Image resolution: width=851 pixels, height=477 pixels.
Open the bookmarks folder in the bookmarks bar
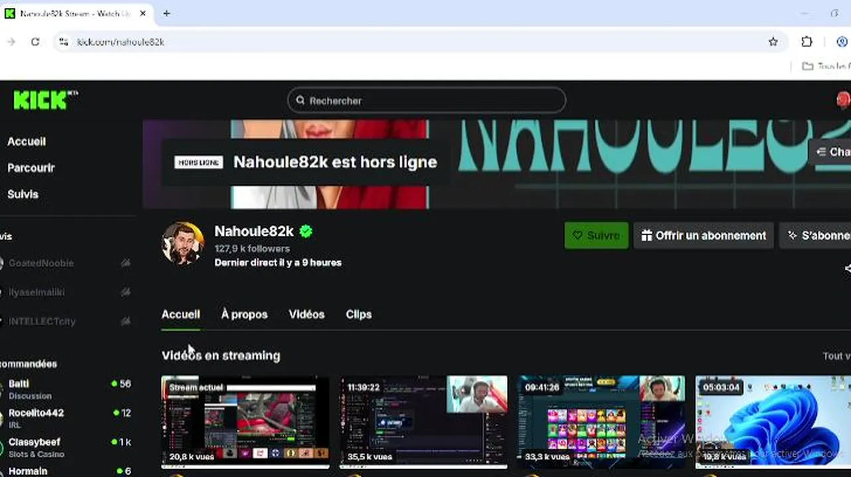(x=826, y=66)
